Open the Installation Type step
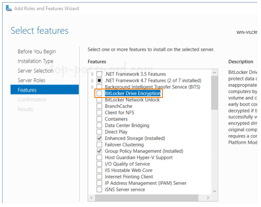This screenshot has height=207, width=261. point(35,61)
